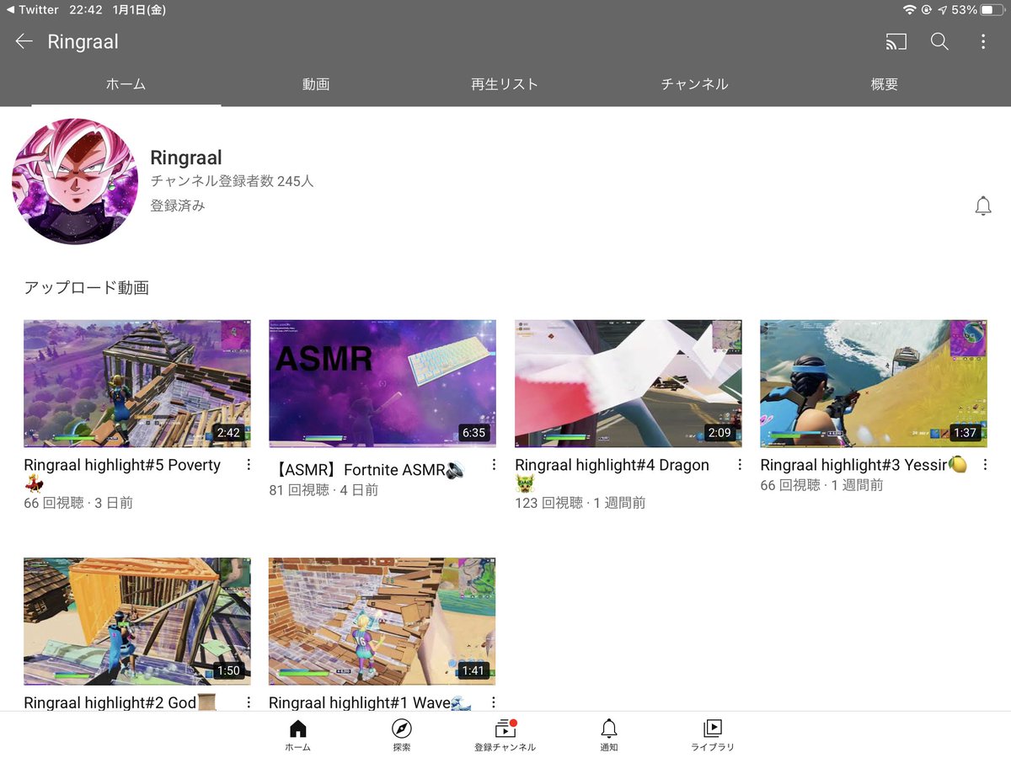Screen dimensions: 1011x758
Task: Open options for Ringraal highlight#2 God
Action: (249, 702)
